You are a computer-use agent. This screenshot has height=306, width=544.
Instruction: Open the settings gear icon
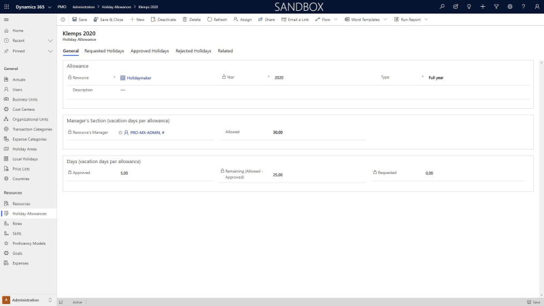[x=510, y=6]
